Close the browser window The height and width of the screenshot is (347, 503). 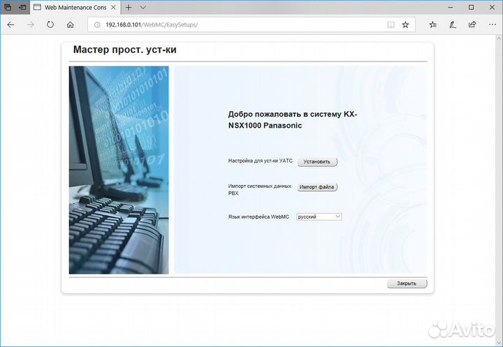tap(492, 8)
